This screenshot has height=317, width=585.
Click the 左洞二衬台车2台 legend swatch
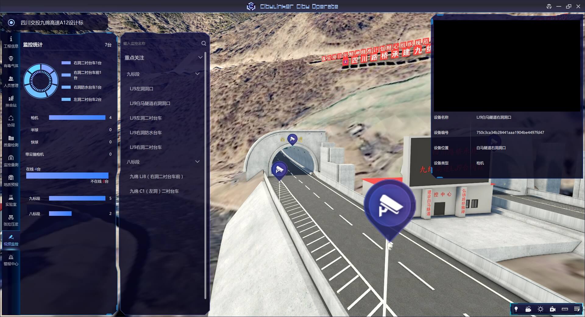[x=66, y=99]
